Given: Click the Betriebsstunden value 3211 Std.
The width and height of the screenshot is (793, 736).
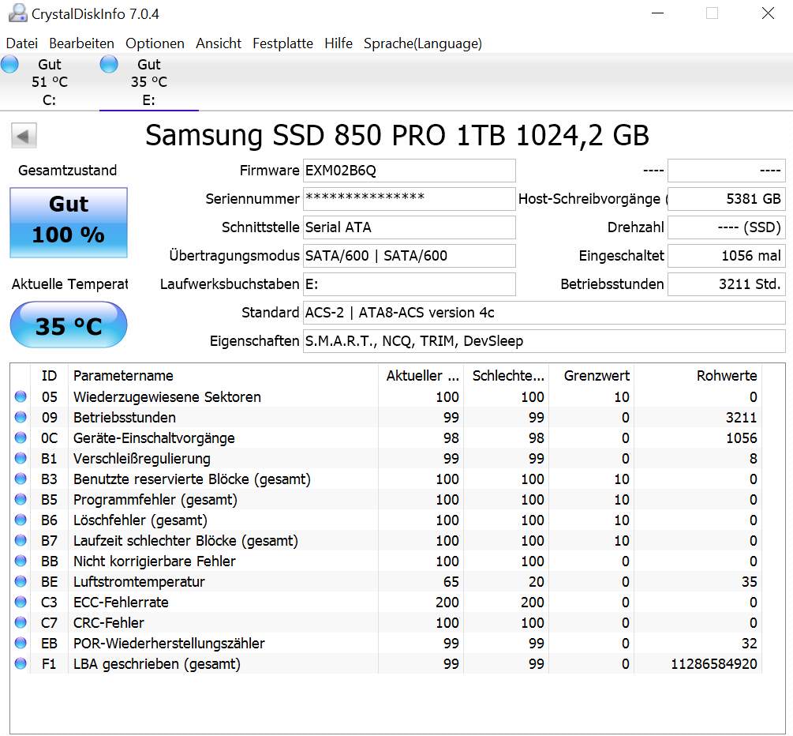Looking at the screenshot, I should tap(727, 284).
